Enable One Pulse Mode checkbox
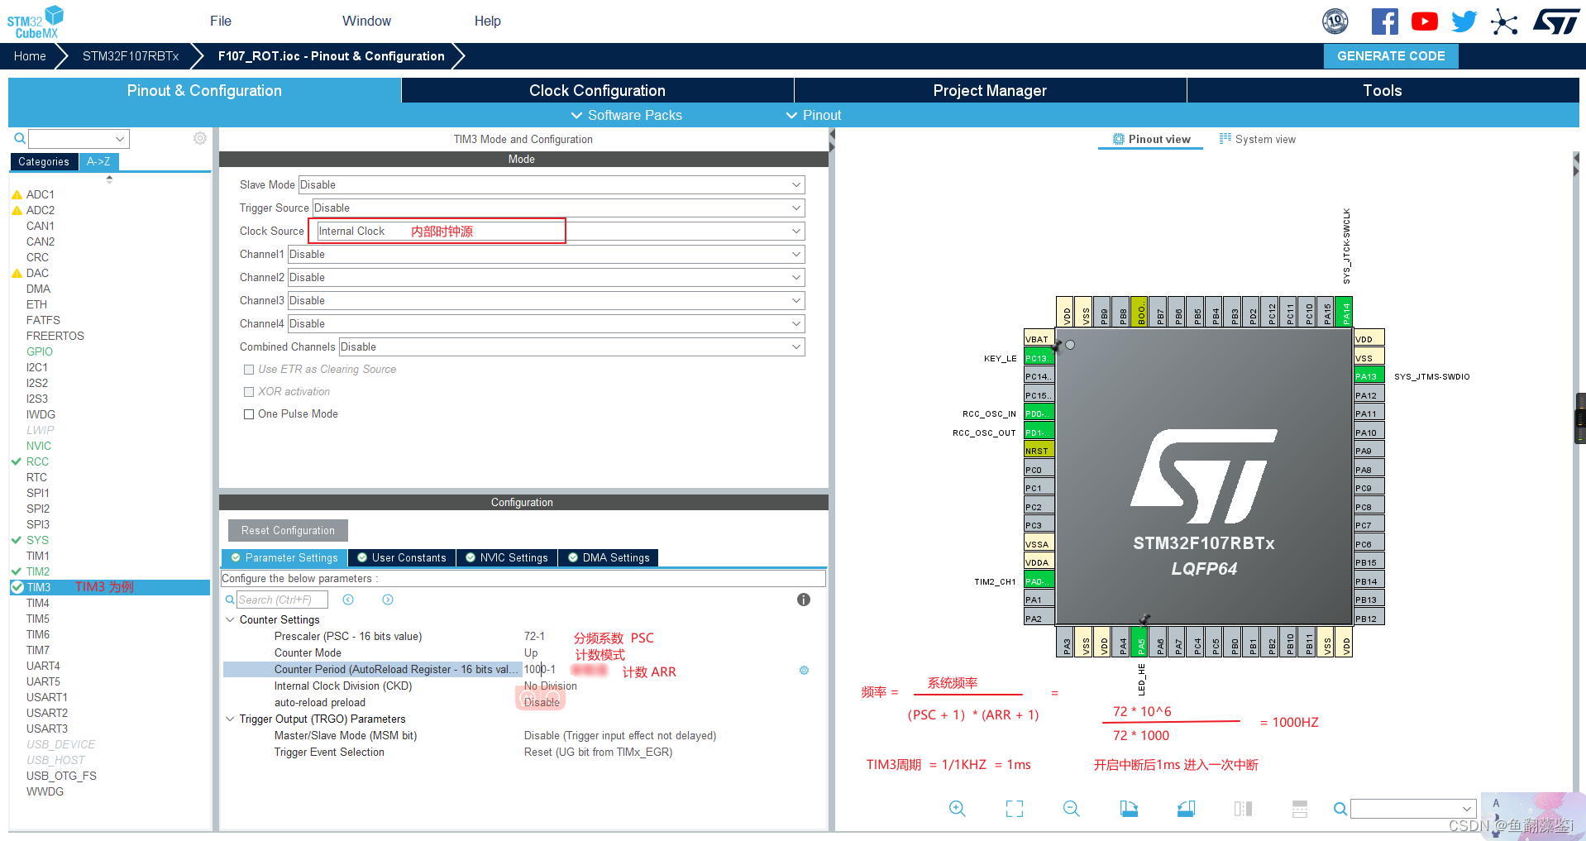The height and width of the screenshot is (841, 1586). click(x=249, y=414)
